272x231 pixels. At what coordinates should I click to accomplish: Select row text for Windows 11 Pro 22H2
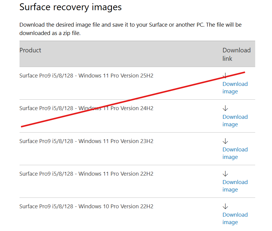86,174
